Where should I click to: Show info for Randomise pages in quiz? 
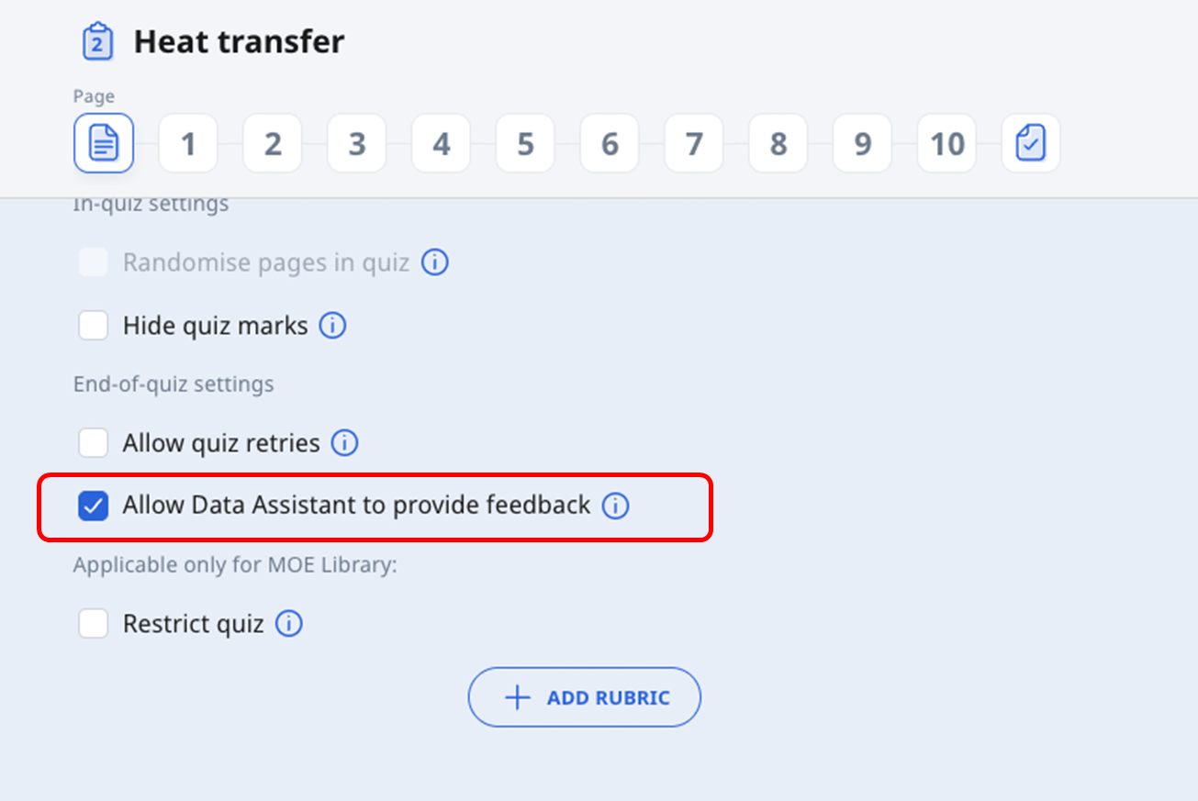[435, 262]
